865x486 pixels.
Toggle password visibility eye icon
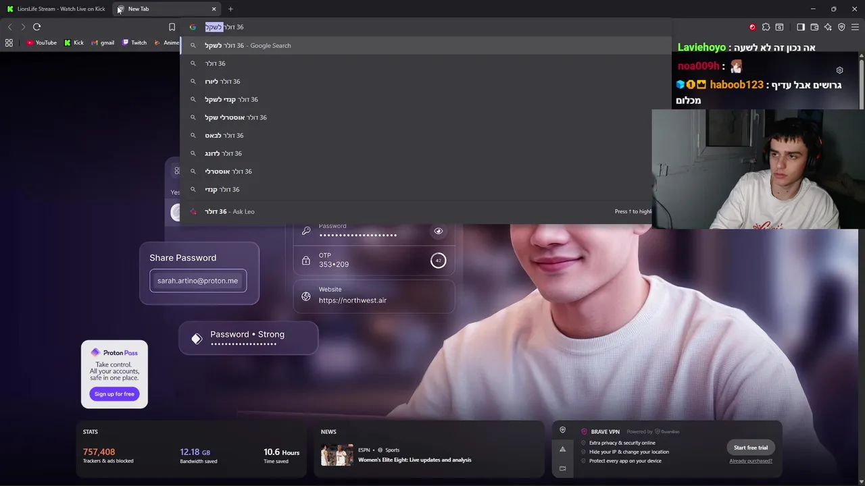(438, 231)
